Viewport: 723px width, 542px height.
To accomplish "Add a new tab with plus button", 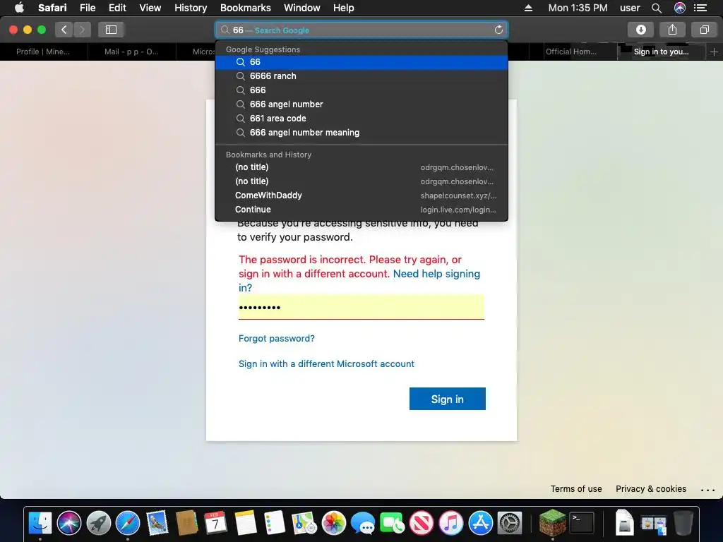I will (714, 52).
